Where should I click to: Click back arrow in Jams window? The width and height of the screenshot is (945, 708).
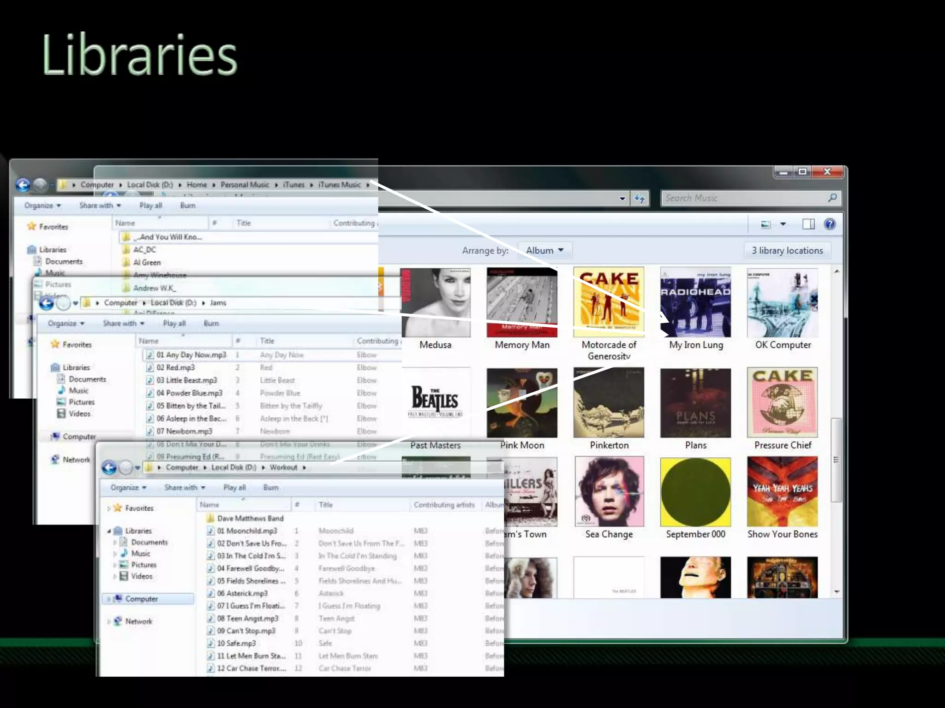click(x=46, y=303)
